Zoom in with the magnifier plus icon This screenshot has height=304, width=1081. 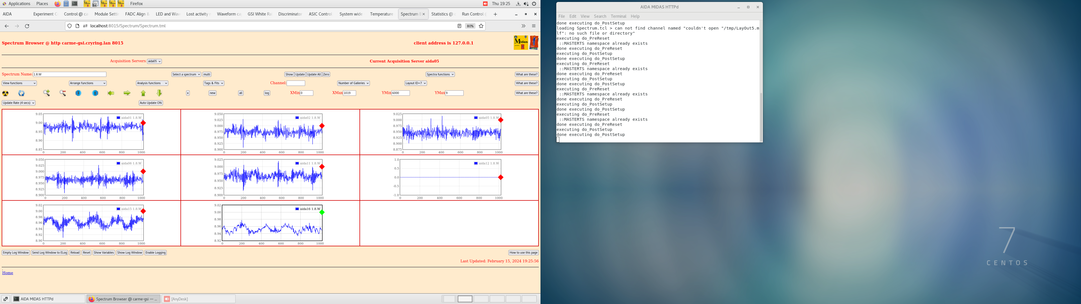coord(46,93)
